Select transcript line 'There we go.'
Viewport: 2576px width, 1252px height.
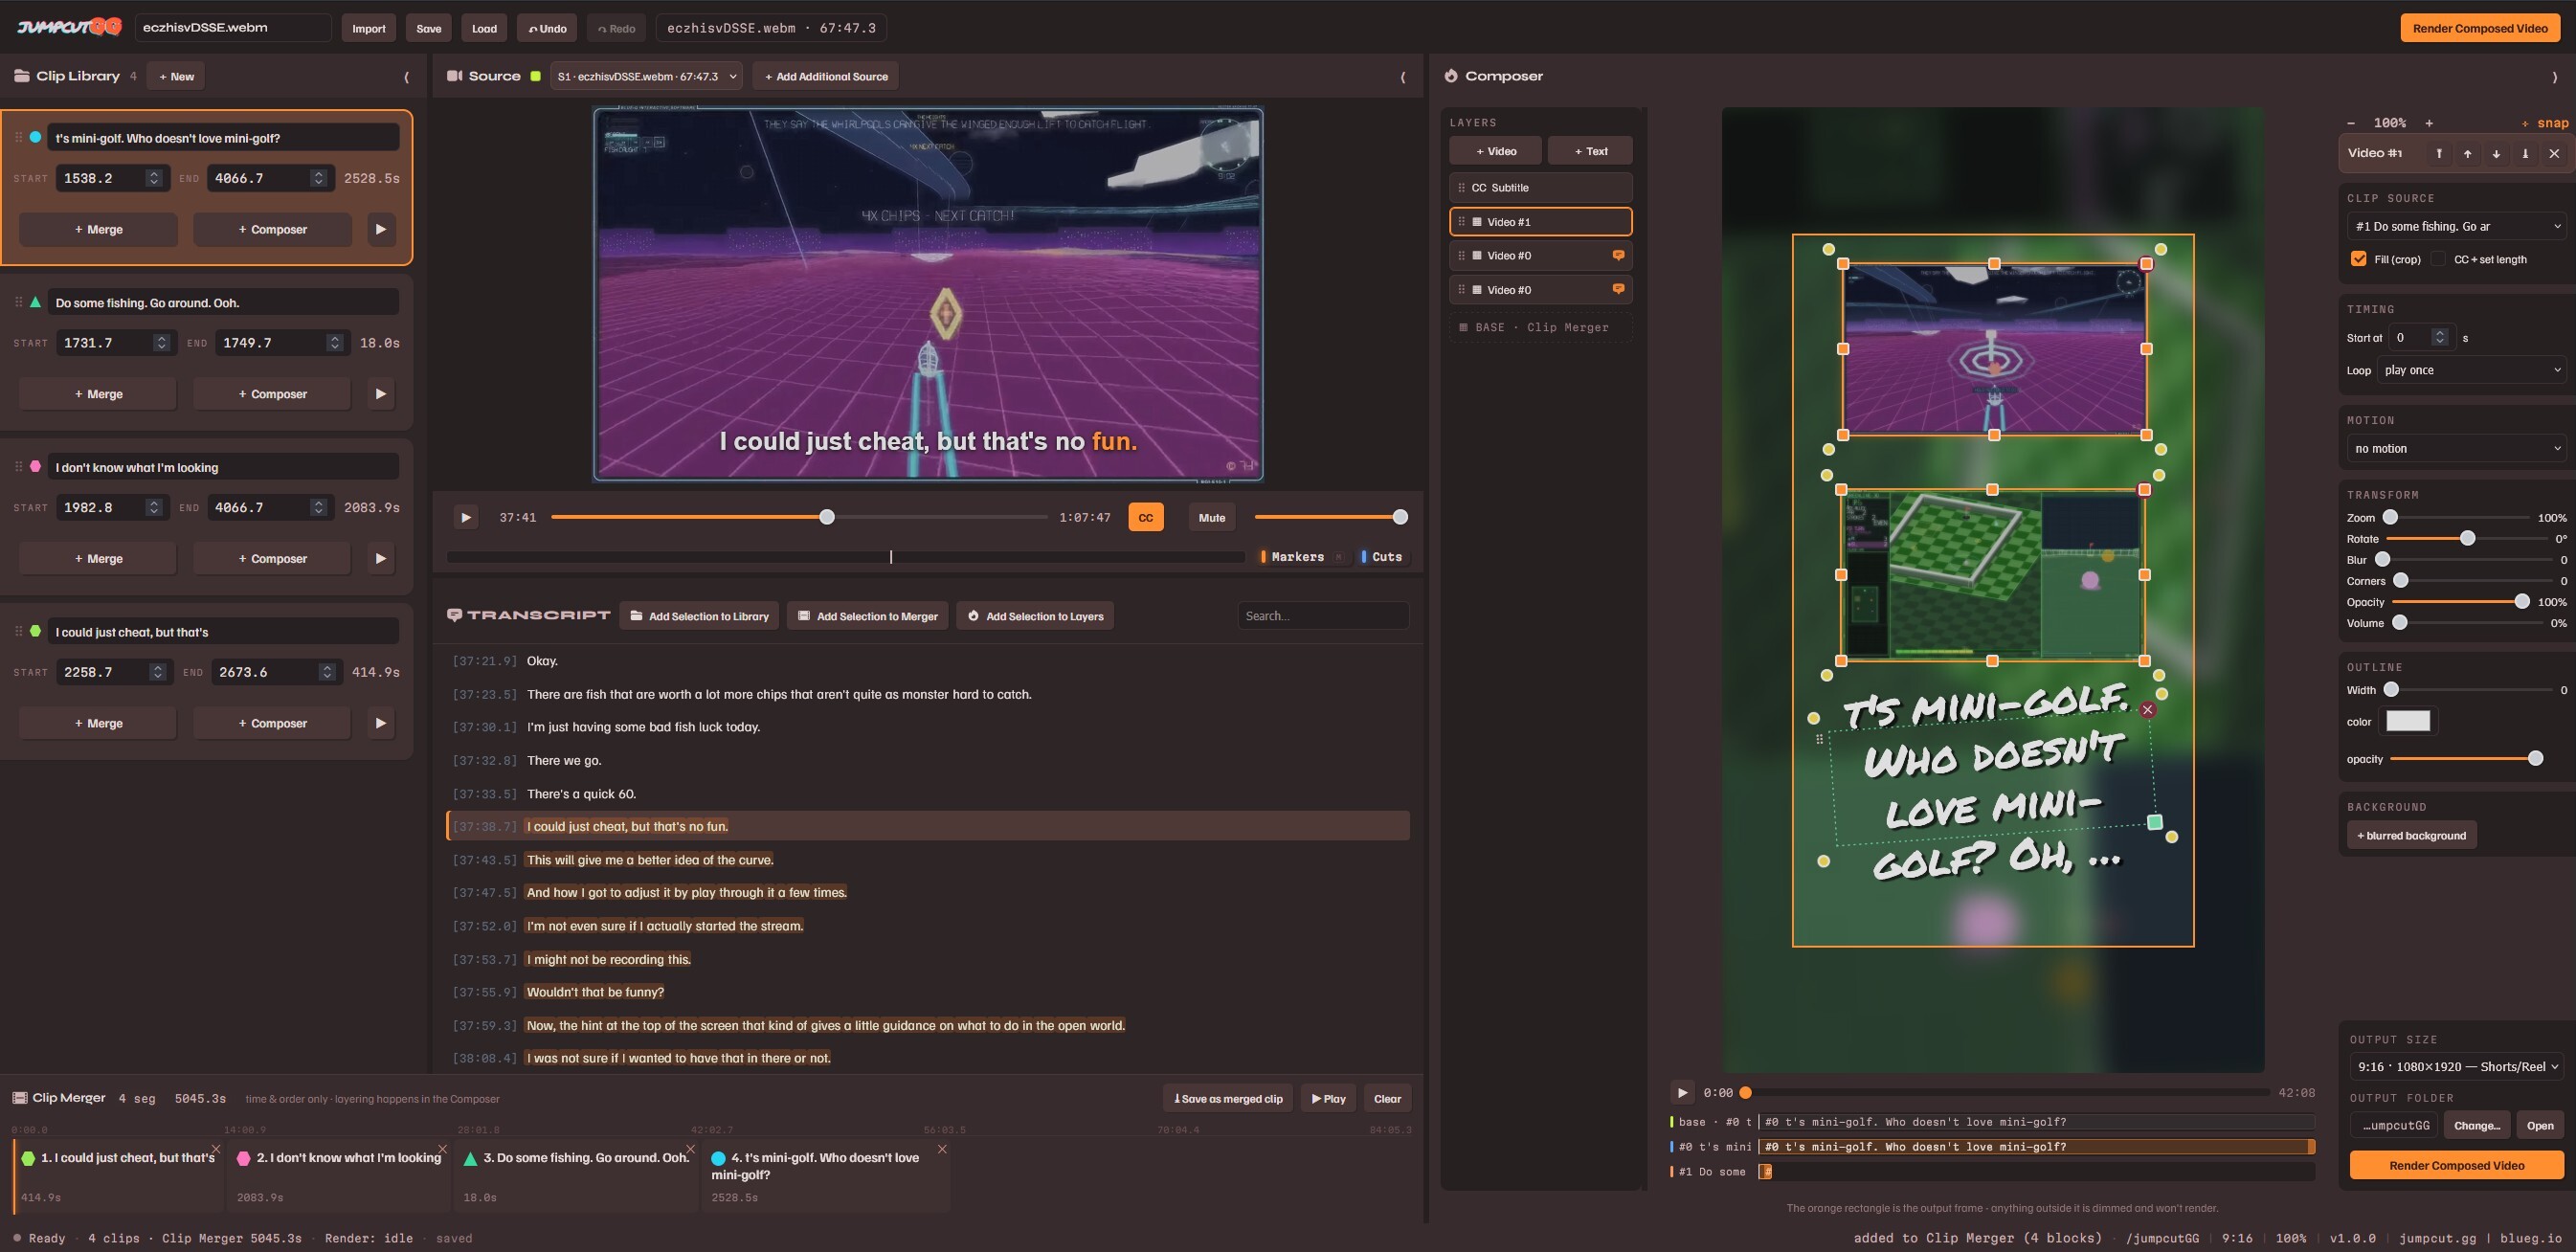pyautogui.click(x=564, y=760)
